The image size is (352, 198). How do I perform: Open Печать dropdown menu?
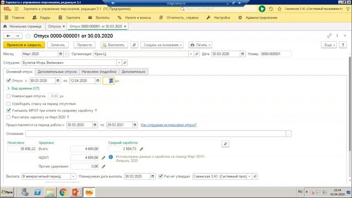200,45
